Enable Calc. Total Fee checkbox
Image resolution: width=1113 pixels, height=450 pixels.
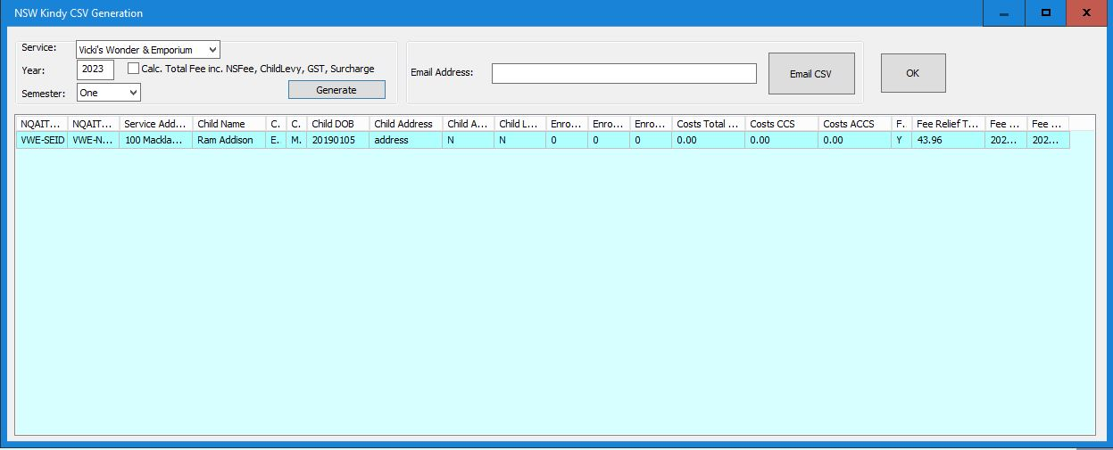click(134, 69)
